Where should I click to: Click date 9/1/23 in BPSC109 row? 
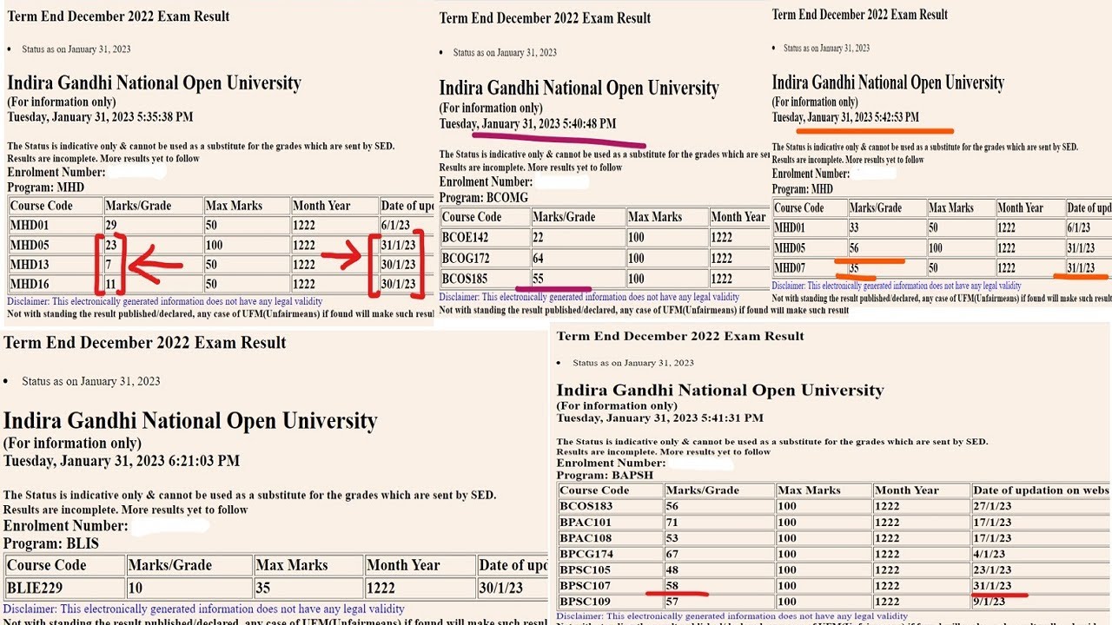[989, 602]
